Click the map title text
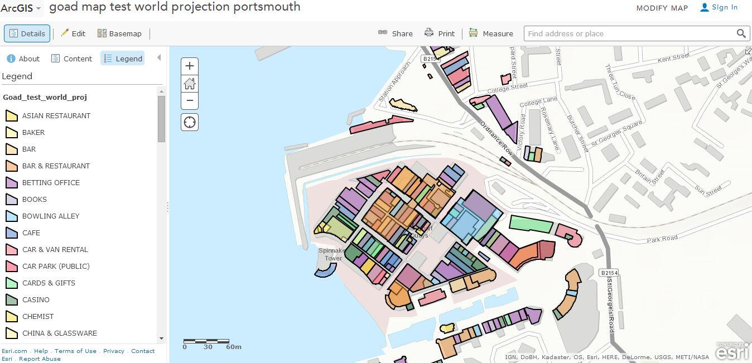The width and height of the screenshot is (752, 363). (x=175, y=7)
